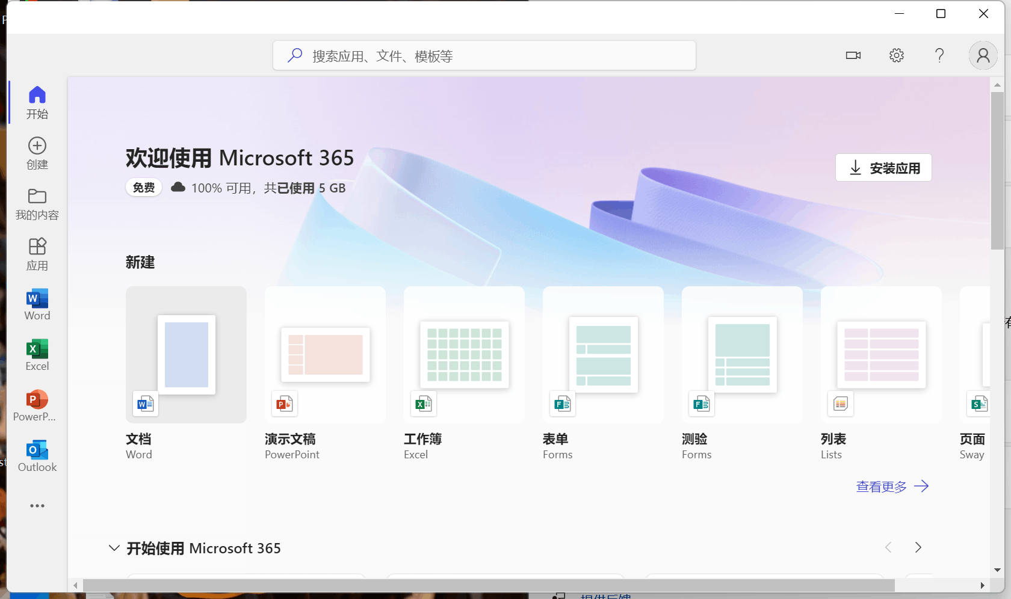The height and width of the screenshot is (599, 1011).
Task: Click the search magnifier icon
Action: (295, 55)
